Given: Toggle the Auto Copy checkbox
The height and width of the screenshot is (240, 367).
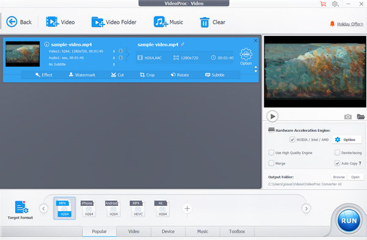Looking at the screenshot, I should 337,163.
